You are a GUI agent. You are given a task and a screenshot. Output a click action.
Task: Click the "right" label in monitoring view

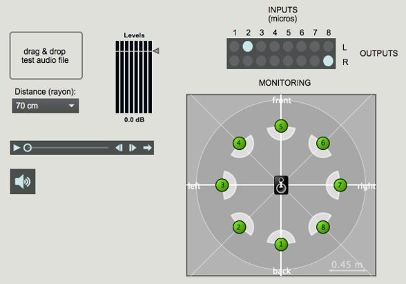tap(367, 187)
